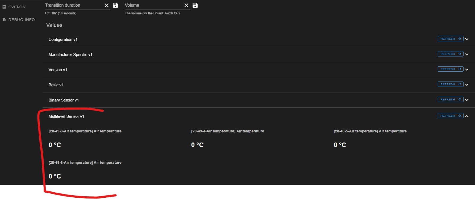Click the Values section heading
The height and width of the screenshot is (199, 475).
[x=54, y=25]
